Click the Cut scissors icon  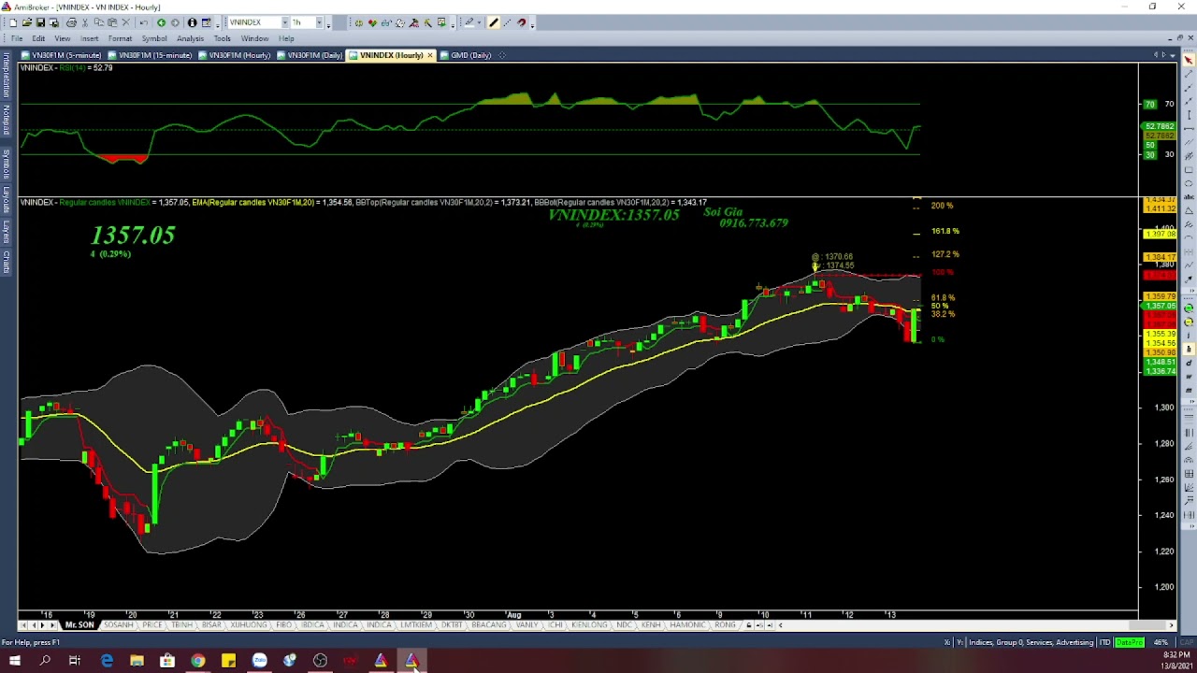pyautogui.click(x=85, y=22)
